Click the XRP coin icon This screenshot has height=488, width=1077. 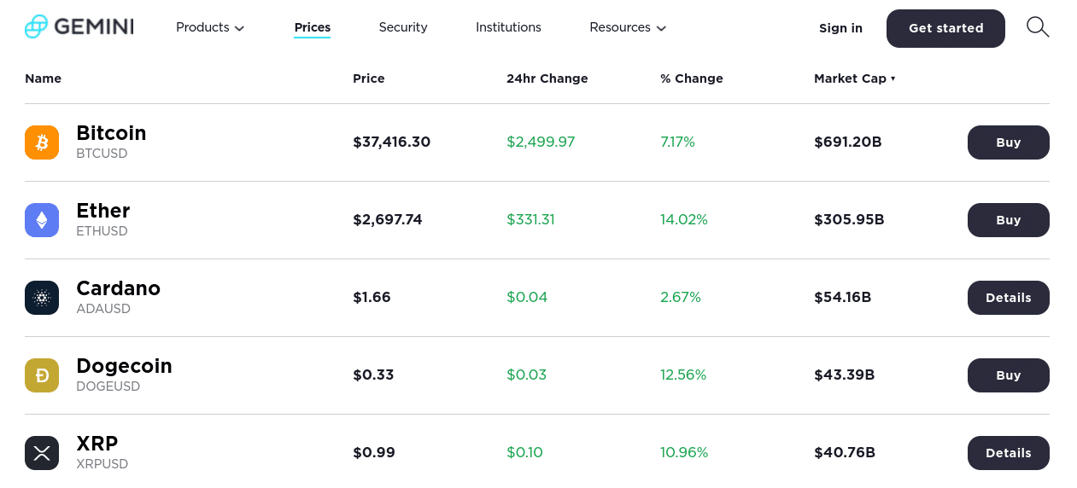(42, 453)
